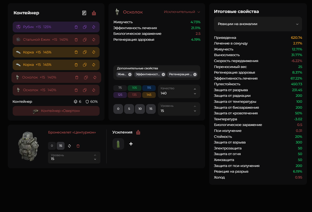Decrease armor Уровень with down arrow

(95, 159)
